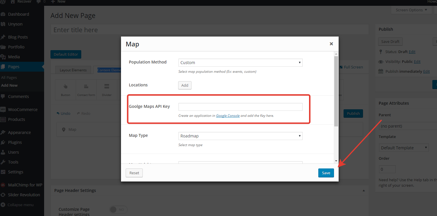Image resolution: width=437 pixels, height=216 pixels.
Task: Click the MailChimp for WP icon
Action: (x=3, y=185)
